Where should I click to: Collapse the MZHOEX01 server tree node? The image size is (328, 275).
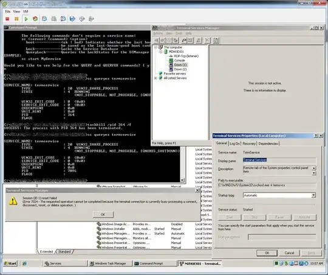click(x=160, y=52)
